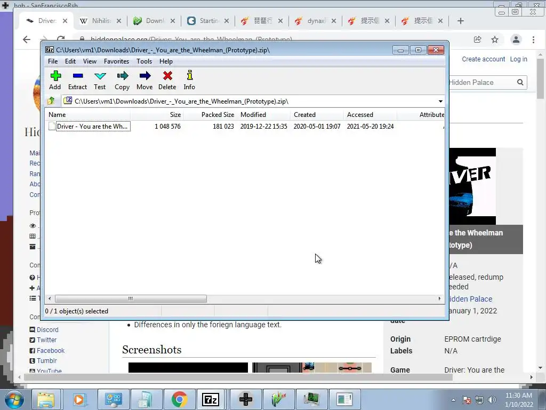Click the Extract toolbar icon
The width and height of the screenshot is (546, 410).
[x=77, y=80]
